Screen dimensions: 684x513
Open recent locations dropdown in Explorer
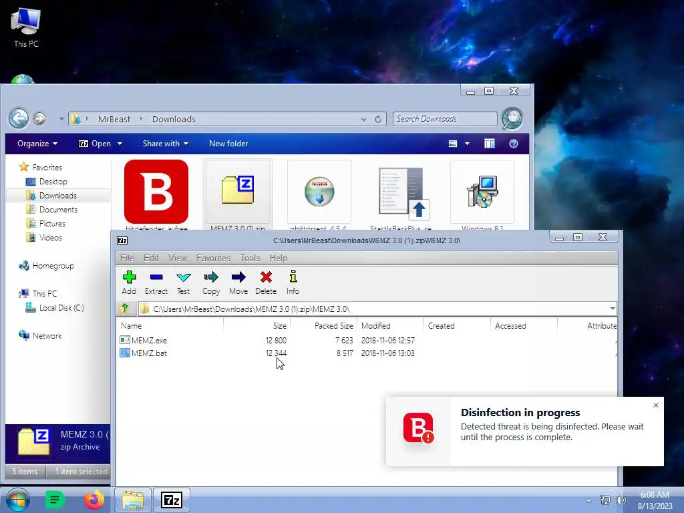pos(61,119)
